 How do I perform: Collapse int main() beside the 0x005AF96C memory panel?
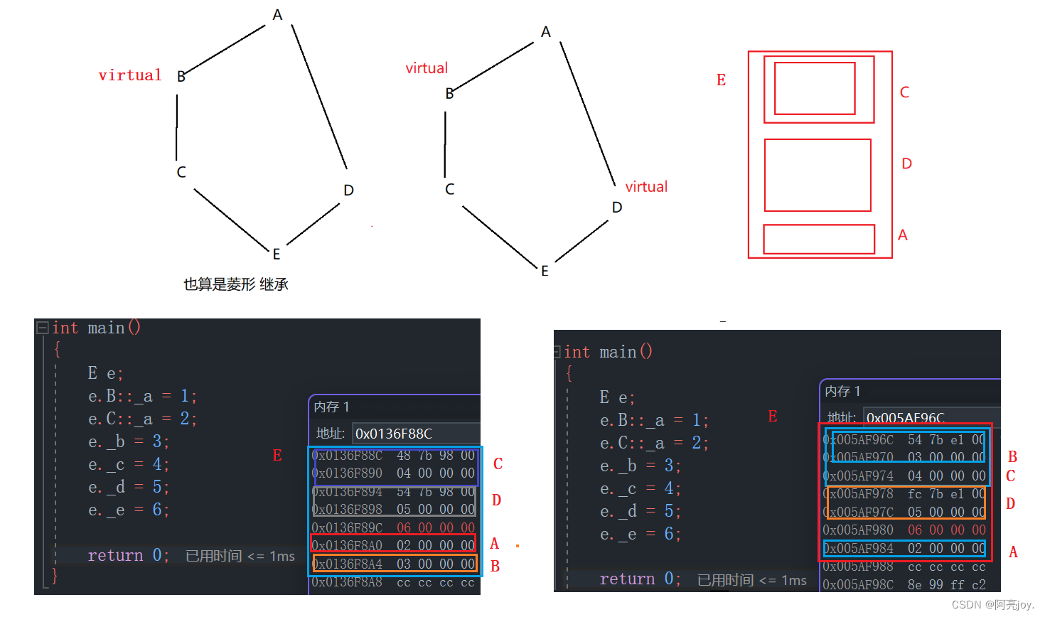[x=557, y=352]
